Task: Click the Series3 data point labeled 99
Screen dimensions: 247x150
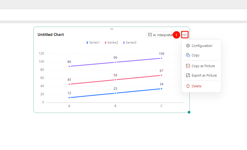Action: (115, 62)
